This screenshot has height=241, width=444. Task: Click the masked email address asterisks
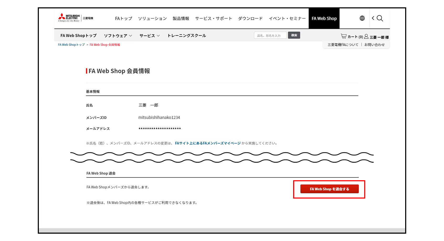pos(160,129)
